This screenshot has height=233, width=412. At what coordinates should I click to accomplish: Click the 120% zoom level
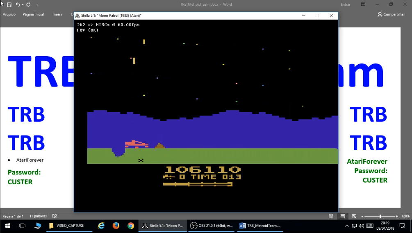[x=405, y=216]
